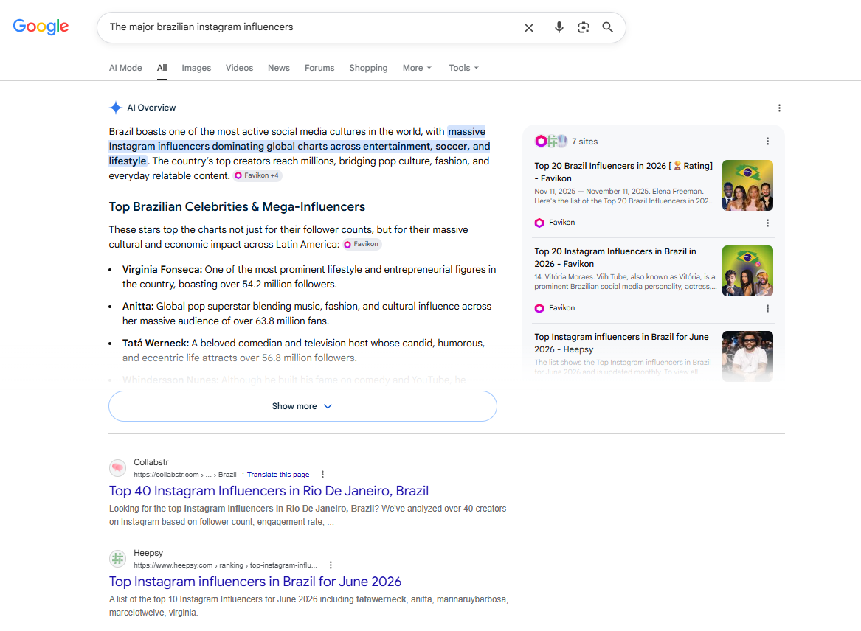
Task: Open Top 20 Instagram Influencers in Brazil card
Action: (615, 257)
